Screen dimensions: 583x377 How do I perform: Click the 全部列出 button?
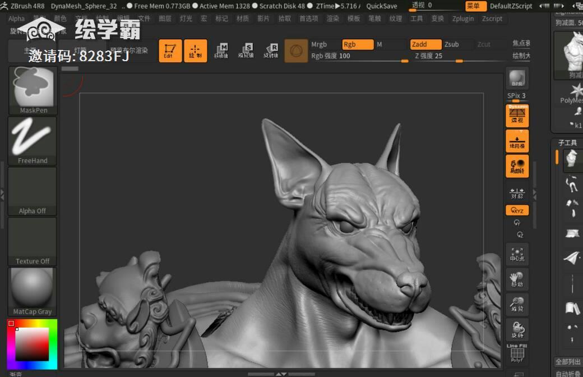point(568,362)
